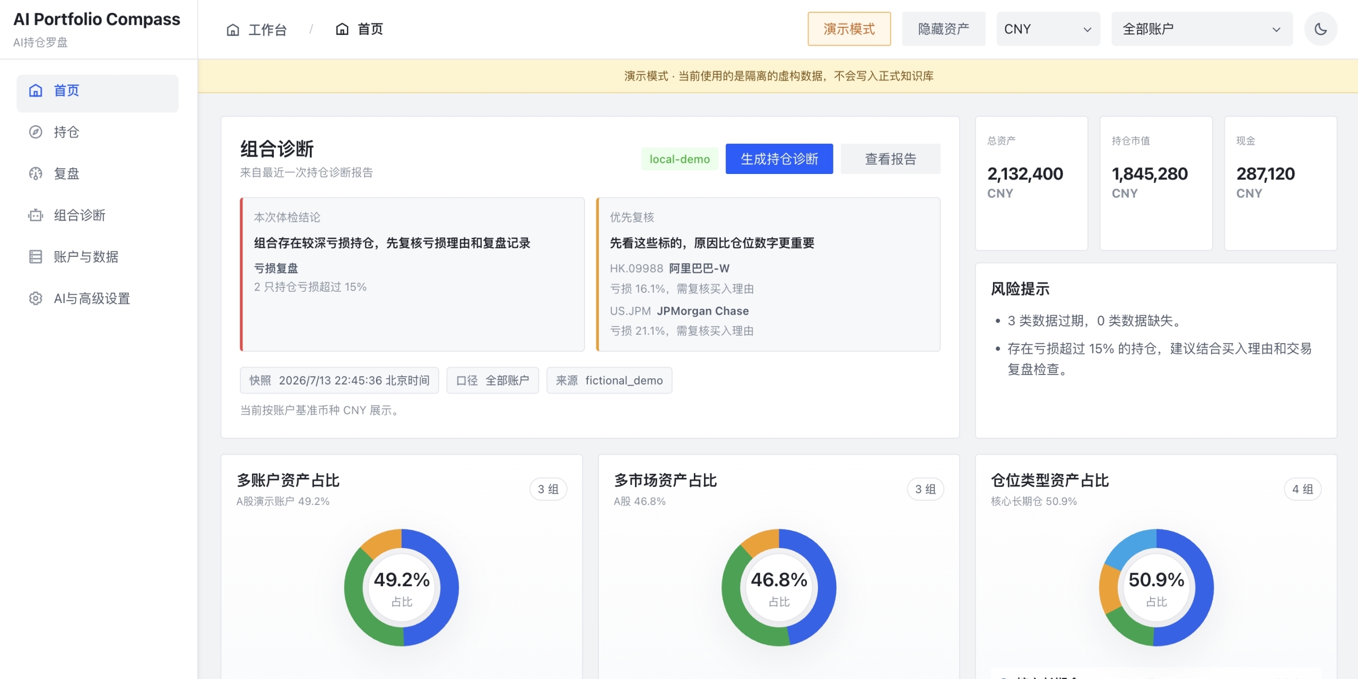Click risk note '3 类数据过期，0 类数据缺失'
Screen dimensions: 1358x679
(1095, 321)
